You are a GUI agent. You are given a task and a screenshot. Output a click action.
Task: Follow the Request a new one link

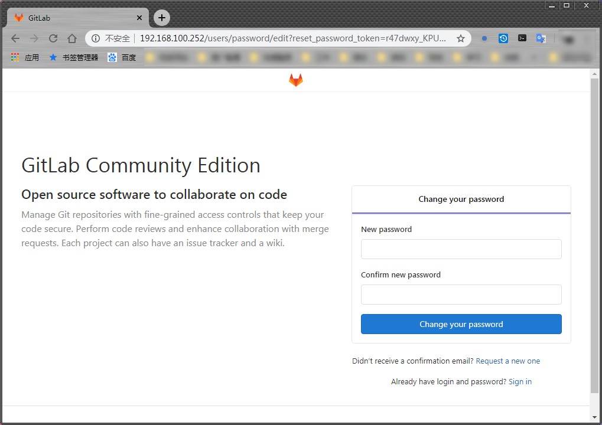[x=507, y=361]
